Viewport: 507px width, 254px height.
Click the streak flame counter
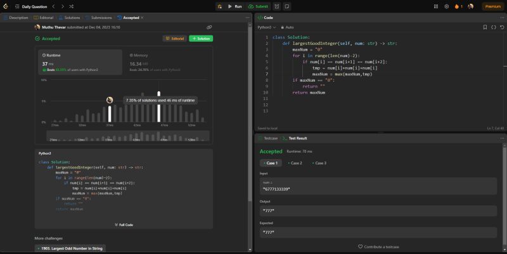pyautogui.click(x=458, y=6)
